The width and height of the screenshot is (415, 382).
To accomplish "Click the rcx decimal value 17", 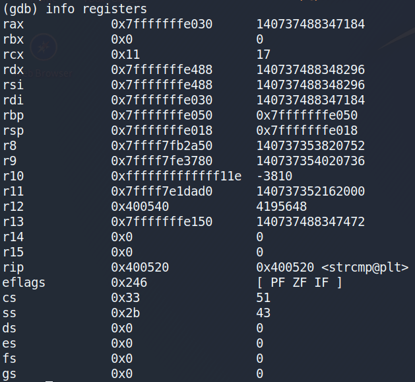I will point(263,55).
